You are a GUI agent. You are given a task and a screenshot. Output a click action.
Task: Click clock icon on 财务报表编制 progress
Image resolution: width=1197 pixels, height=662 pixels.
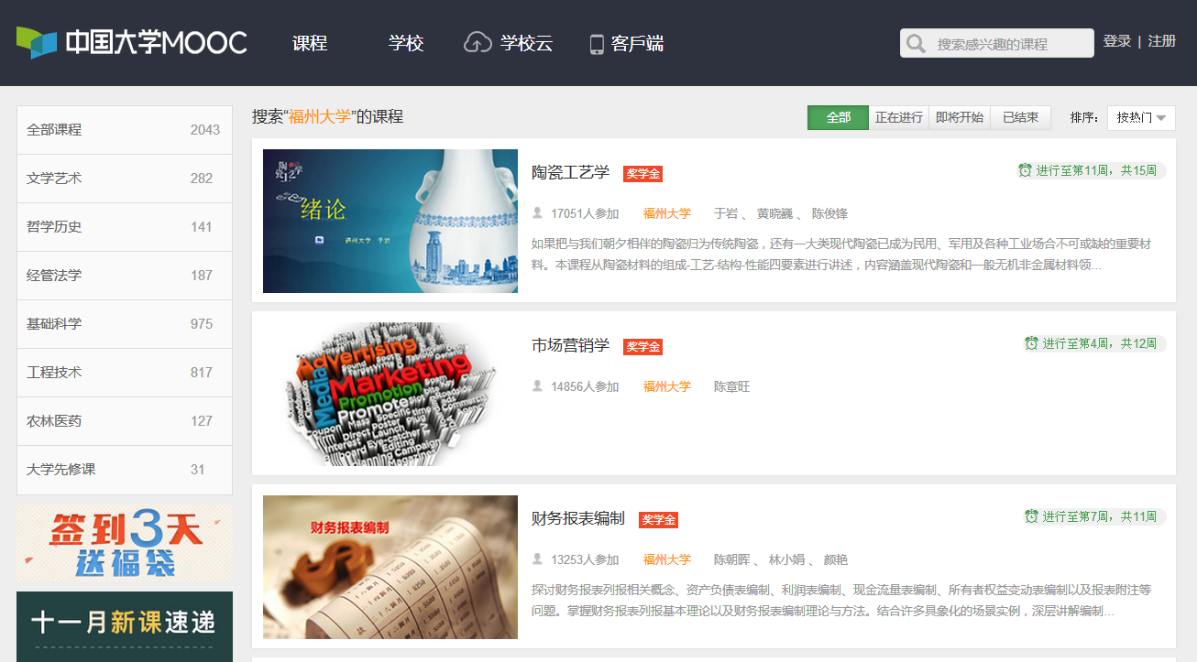tap(1031, 516)
